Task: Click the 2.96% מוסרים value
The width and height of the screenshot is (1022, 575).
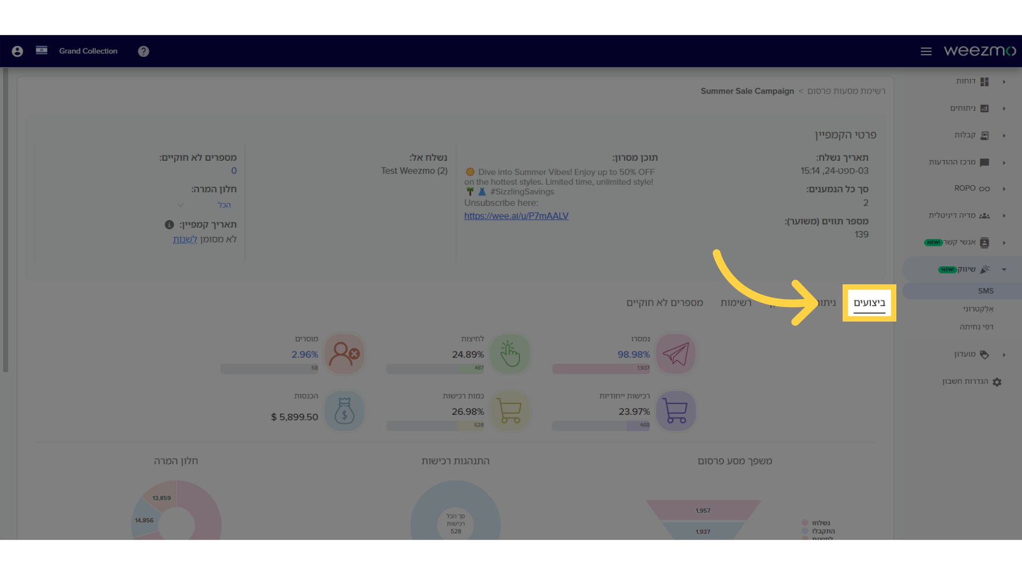Action: tap(304, 355)
